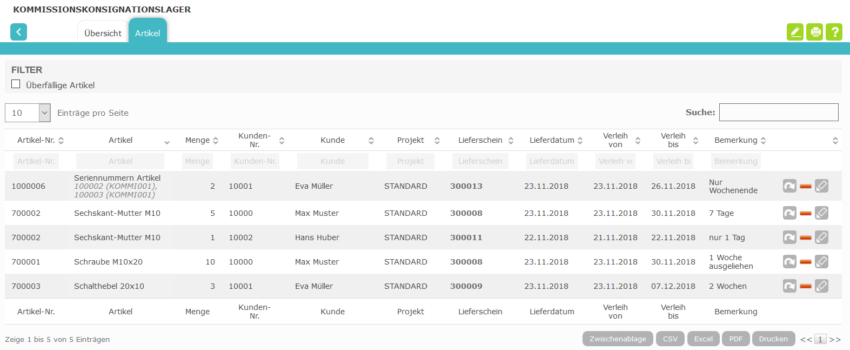Click the green printer icon
Image resolution: width=850 pixels, height=350 pixels.
tap(814, 32)
